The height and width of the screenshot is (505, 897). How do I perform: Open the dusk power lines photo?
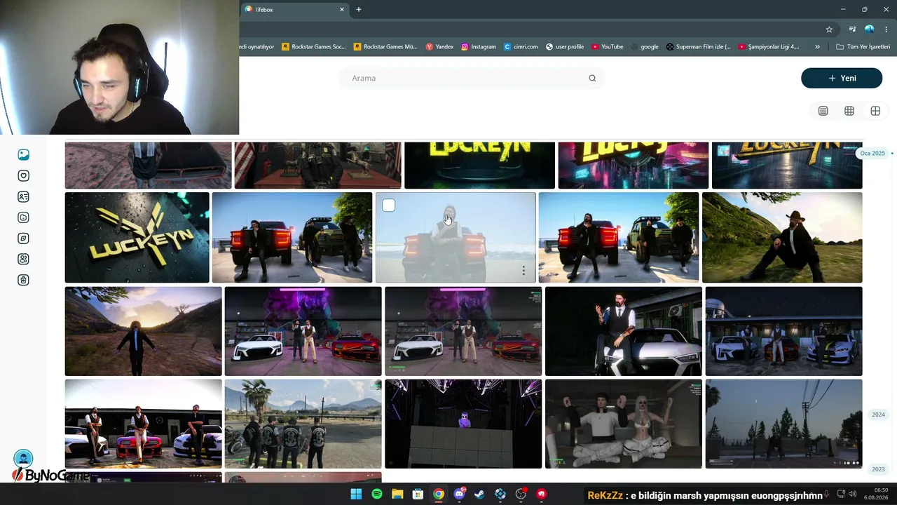pyautogui.click(x=783, y=424)
